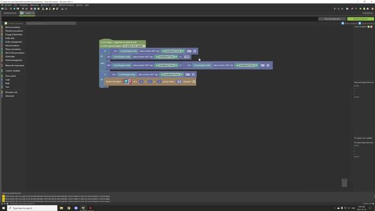Open the File menu
The width and height of the screenshot is (375, 211).
click(x=16, y=5)
